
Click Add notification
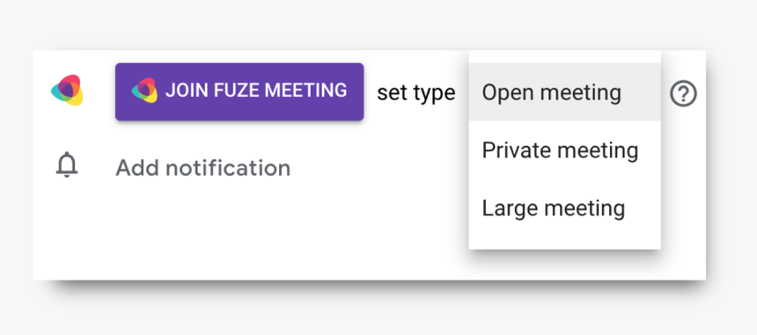202,168
